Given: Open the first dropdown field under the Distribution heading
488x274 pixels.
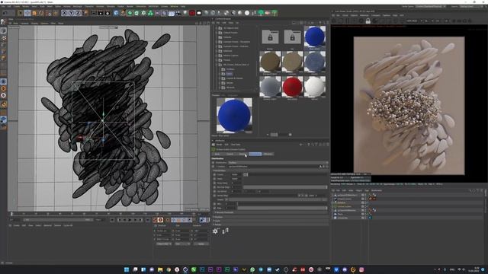Looking at the screenshot, I should pos(278,162).
